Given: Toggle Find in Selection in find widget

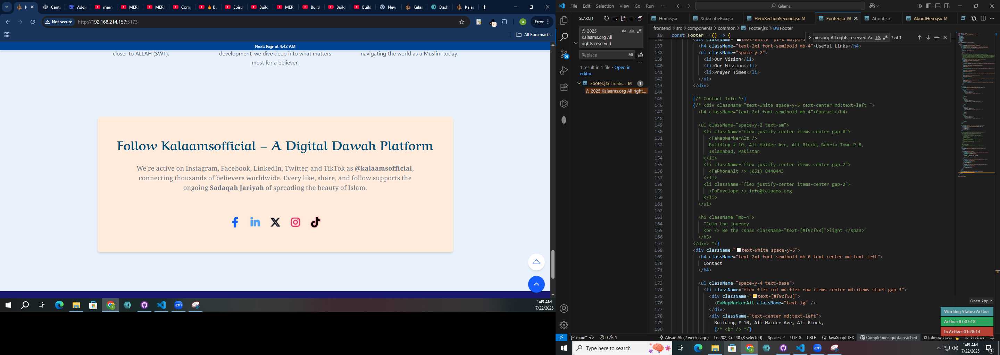Looking at the screenshot, I should click(x=936, y=37).
